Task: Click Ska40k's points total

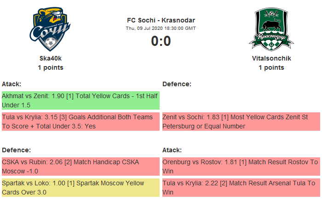Action: 51,67
